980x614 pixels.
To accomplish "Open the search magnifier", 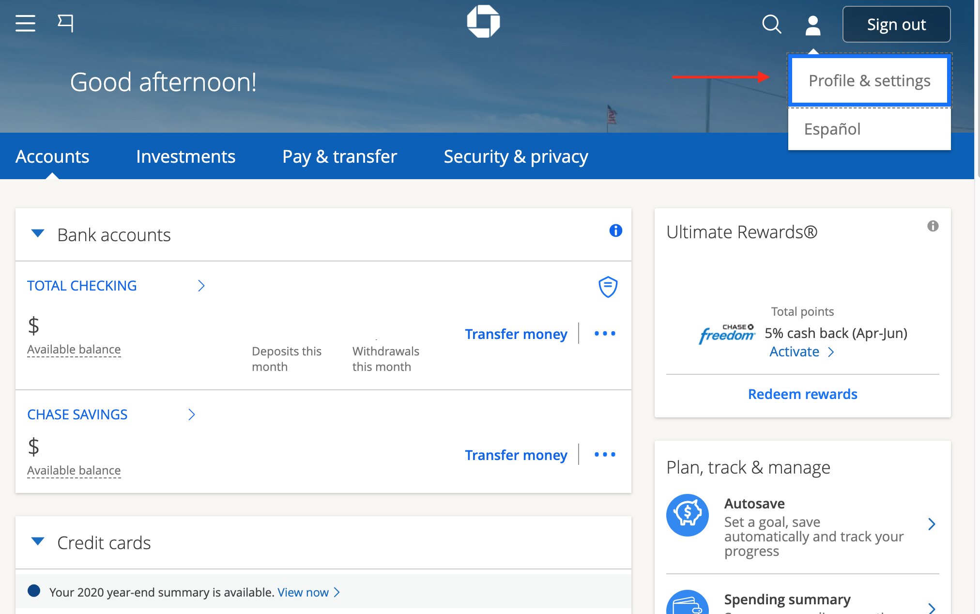I will 771,24.
